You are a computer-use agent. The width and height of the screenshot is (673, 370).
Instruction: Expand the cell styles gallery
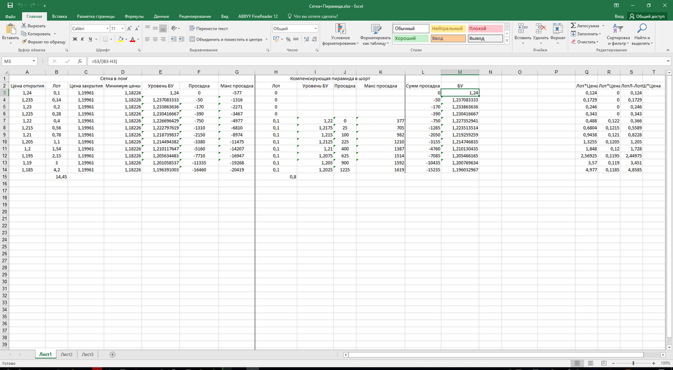pos(507,41)
